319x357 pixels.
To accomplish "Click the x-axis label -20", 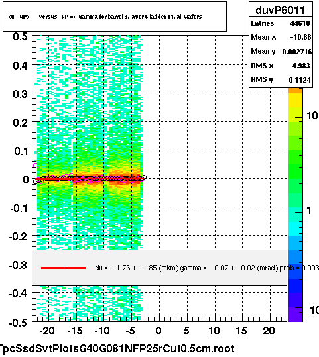I will click(x=47, y=331).
